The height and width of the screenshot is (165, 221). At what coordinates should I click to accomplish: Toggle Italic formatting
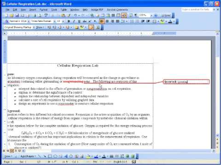74,21
